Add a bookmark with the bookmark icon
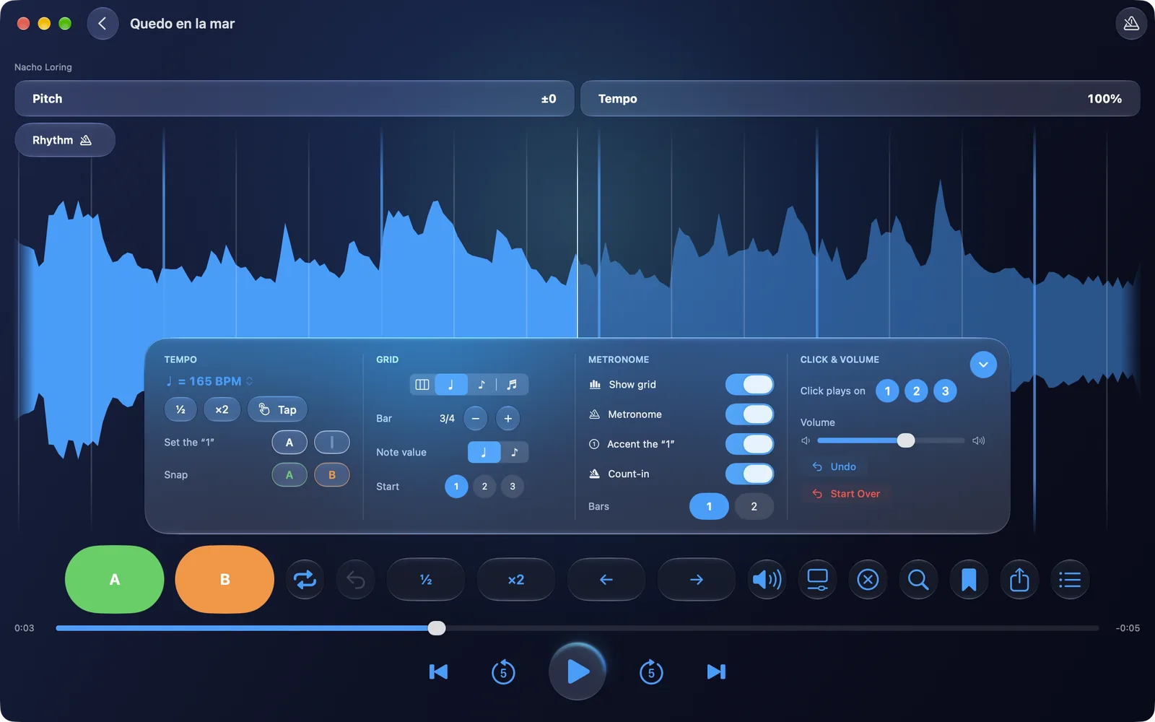This screenshot has width=1155, height=722. [x=969, y=579]
